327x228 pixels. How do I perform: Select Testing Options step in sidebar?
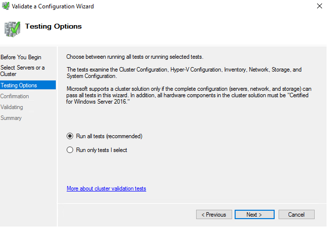click(x=28, y=85)
